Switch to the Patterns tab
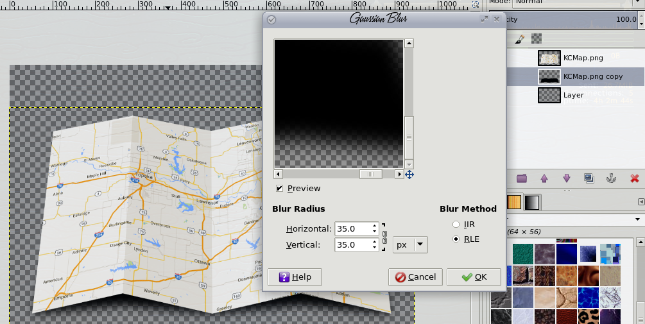Image resolution: width=645 pixels, height=324 pixels. 515,202
